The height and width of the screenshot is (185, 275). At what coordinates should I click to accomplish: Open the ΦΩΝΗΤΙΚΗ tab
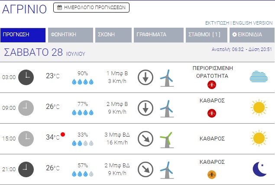pos(71,35)
